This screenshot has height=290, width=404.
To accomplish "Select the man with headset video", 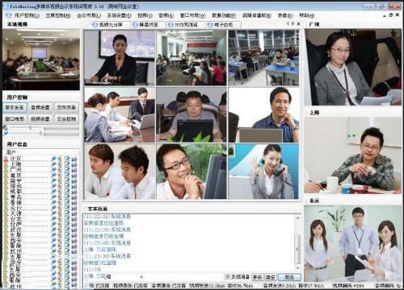I will click(x=191, y=172).
